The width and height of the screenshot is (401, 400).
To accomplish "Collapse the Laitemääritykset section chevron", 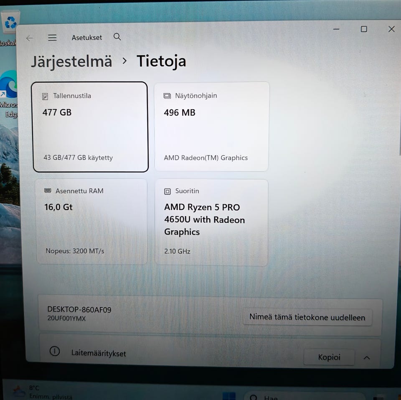I will click(367, 357).
